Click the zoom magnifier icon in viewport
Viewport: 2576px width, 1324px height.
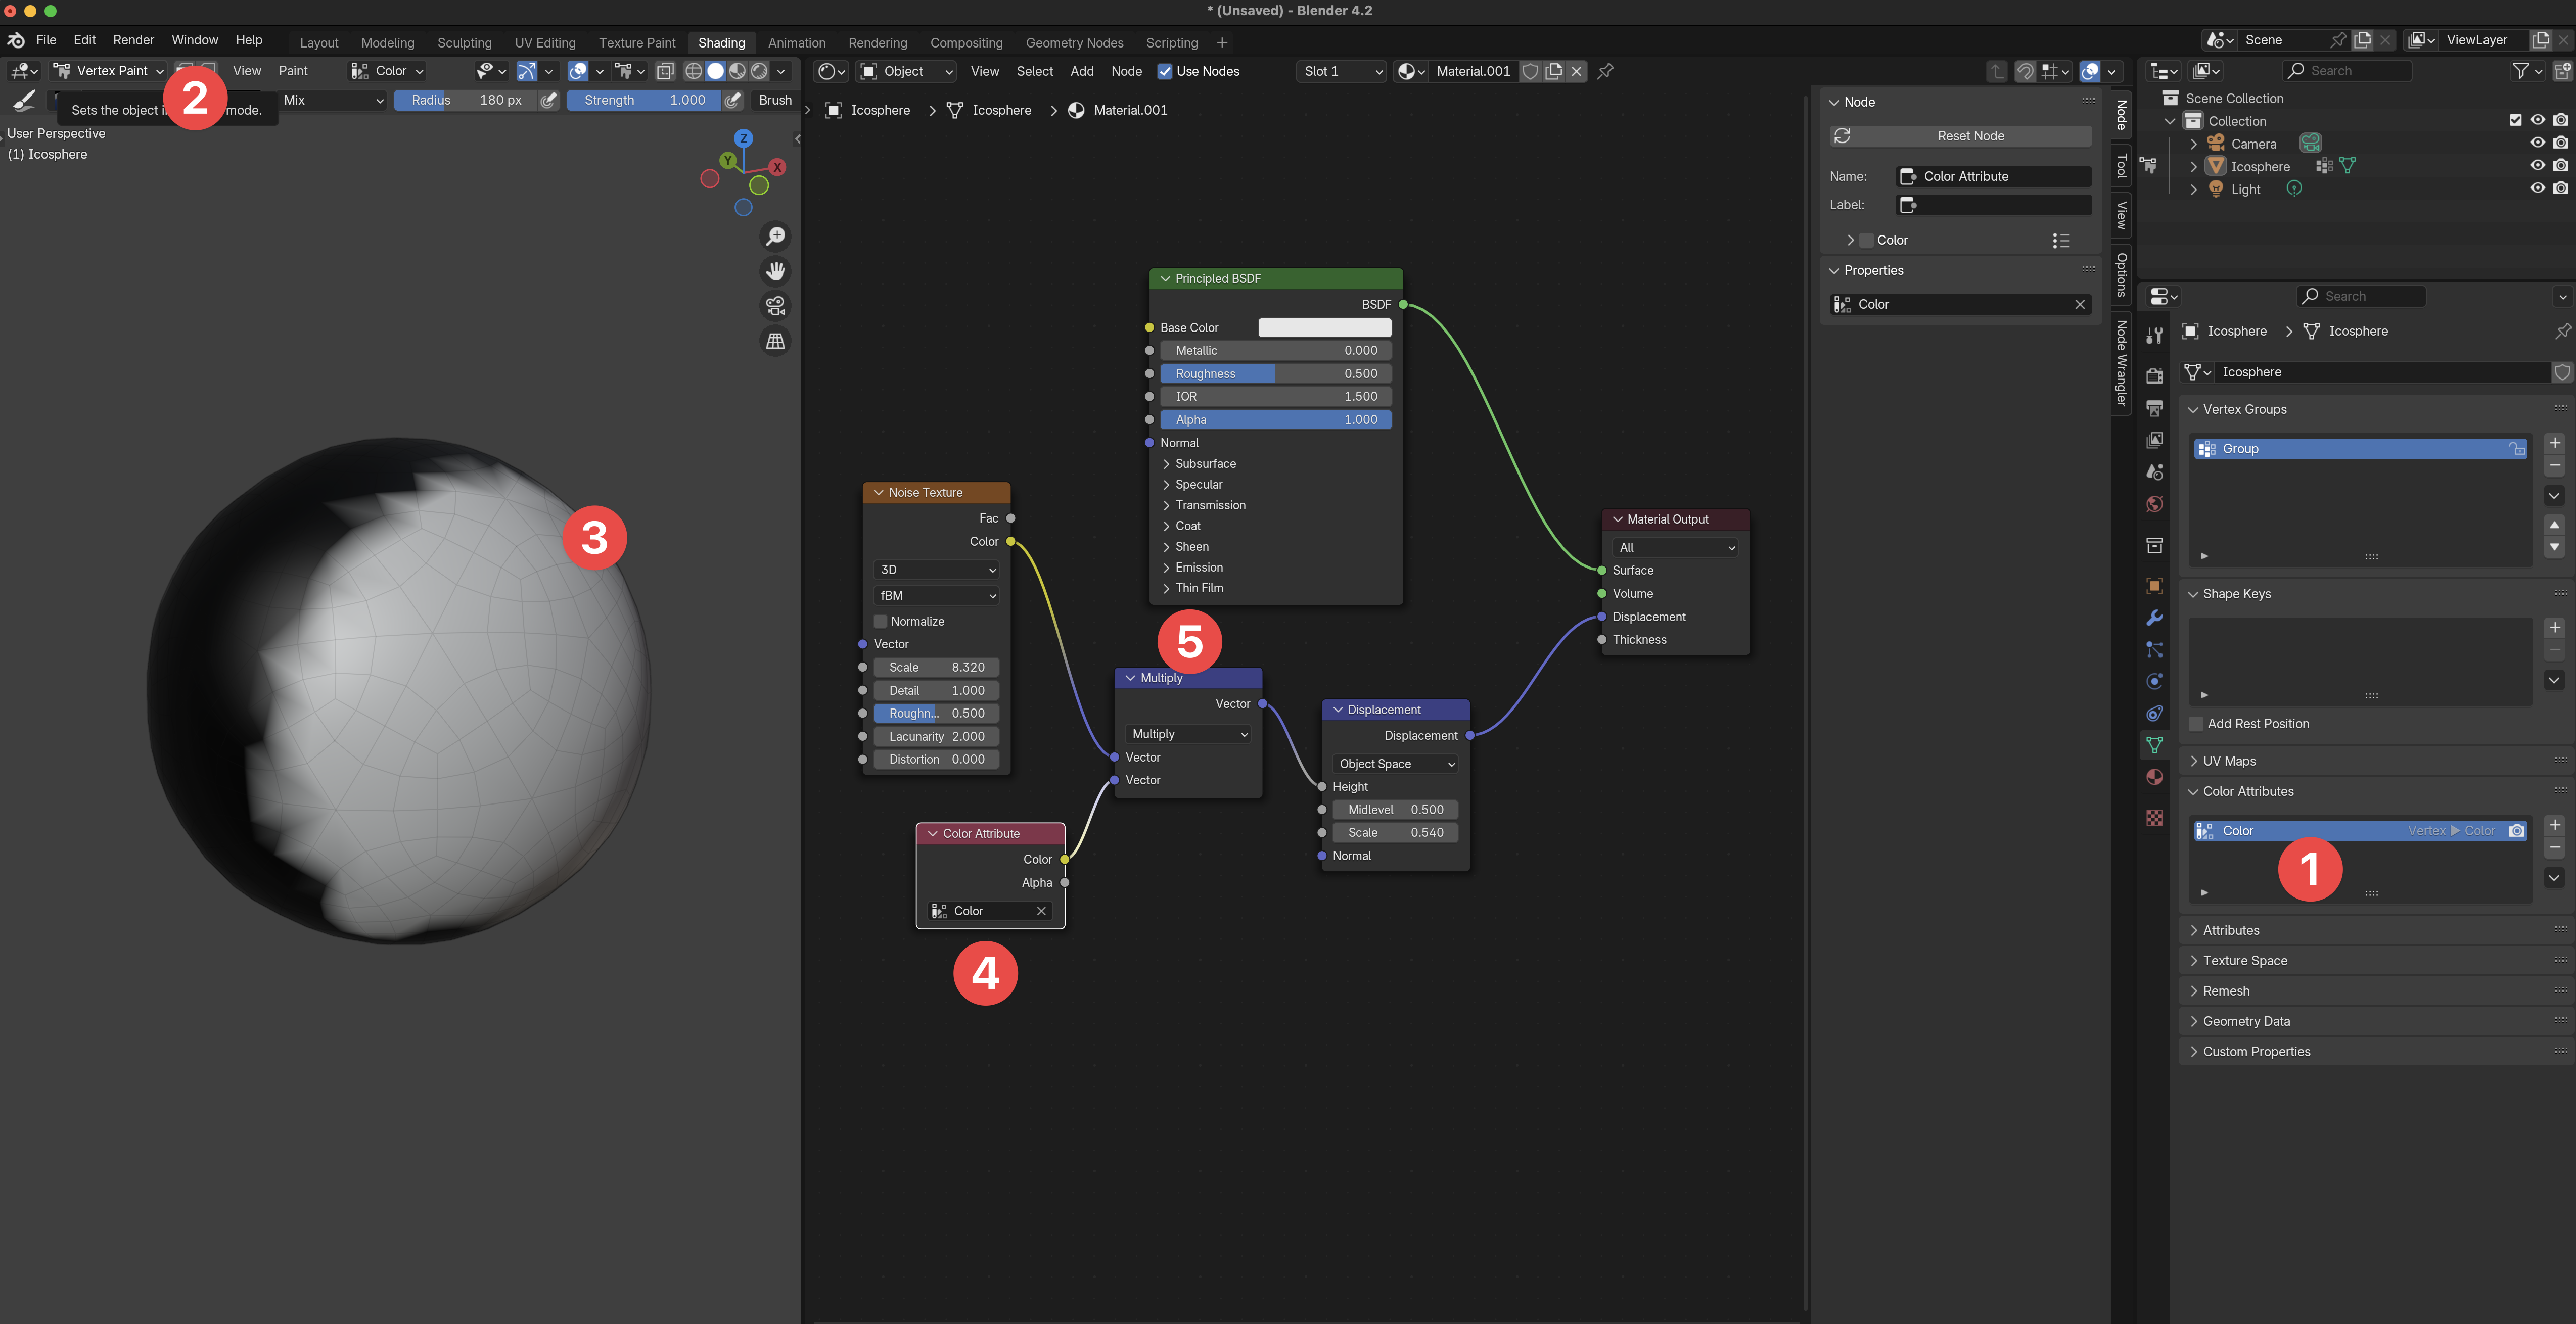click(775, 236)
